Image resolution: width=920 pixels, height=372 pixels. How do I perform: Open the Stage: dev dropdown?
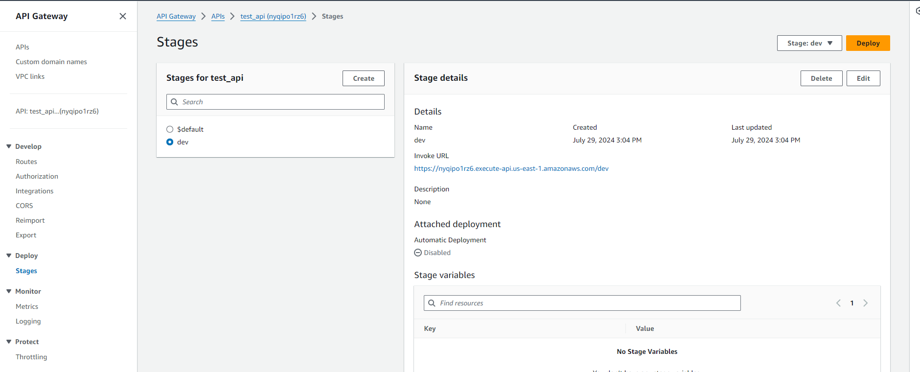[809, 43]
